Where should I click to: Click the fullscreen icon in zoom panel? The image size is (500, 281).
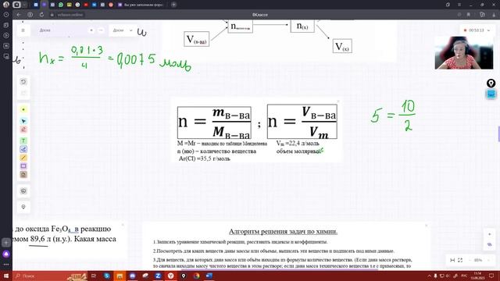(460, 260)
